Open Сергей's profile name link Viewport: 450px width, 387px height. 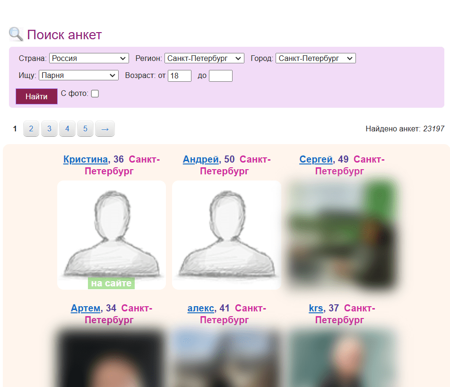coord(316,160)
